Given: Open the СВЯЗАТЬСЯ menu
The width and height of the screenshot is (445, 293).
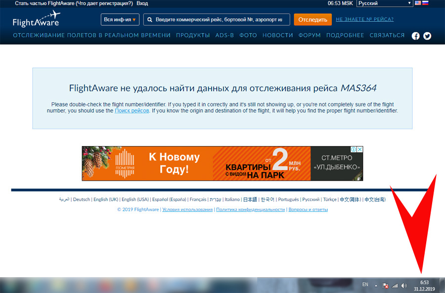Looking at the screenshot, I should (387, 35).
